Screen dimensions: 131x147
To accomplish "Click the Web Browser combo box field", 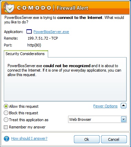I will [x=97, y=119].
